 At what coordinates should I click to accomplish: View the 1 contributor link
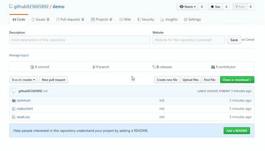point(223,67)
